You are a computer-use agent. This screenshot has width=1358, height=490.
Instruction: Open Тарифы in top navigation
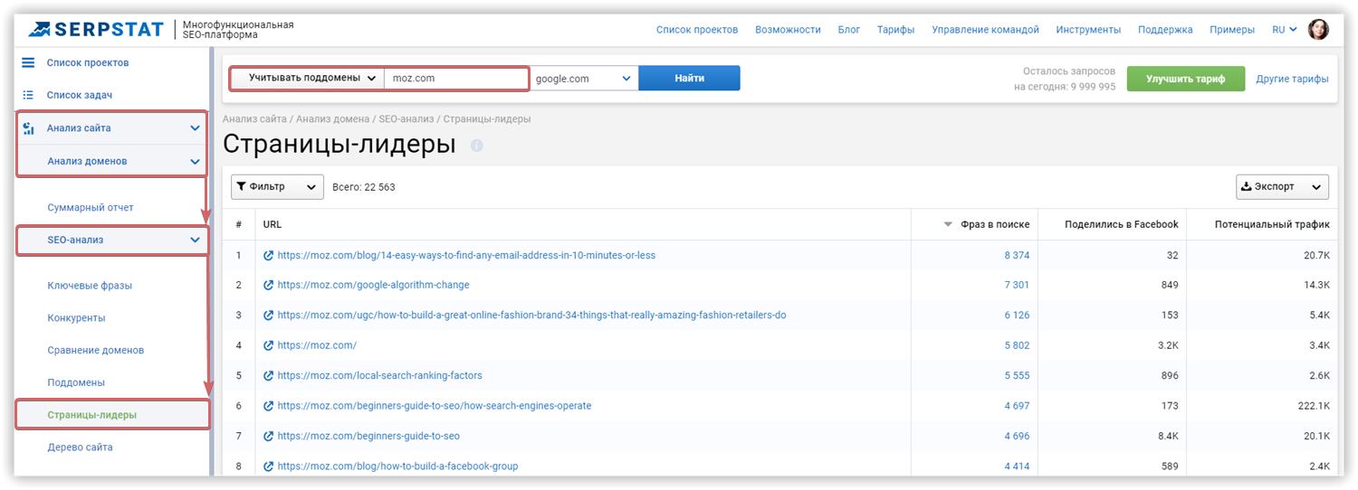tap(895, 30)
